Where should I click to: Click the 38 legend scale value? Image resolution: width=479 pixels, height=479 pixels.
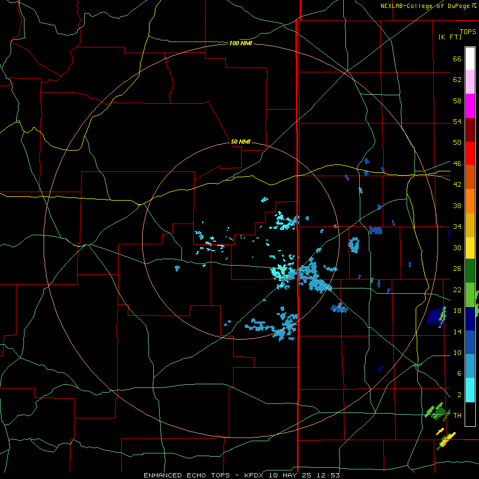(x=457, y=205)
